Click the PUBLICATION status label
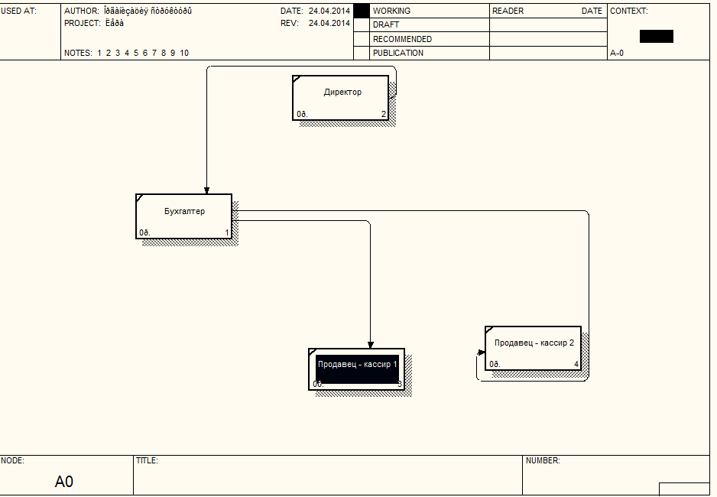The height and width of the screenshot is (497, 717). pos(397,53)
